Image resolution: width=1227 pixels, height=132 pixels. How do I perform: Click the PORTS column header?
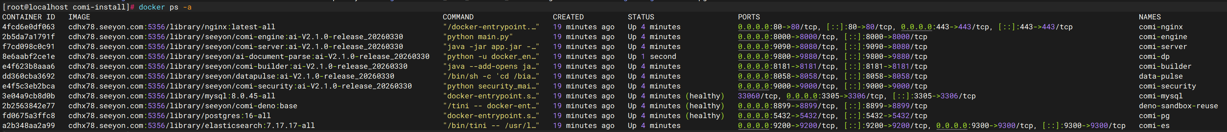pyautogui.click(x=749, y=17)
